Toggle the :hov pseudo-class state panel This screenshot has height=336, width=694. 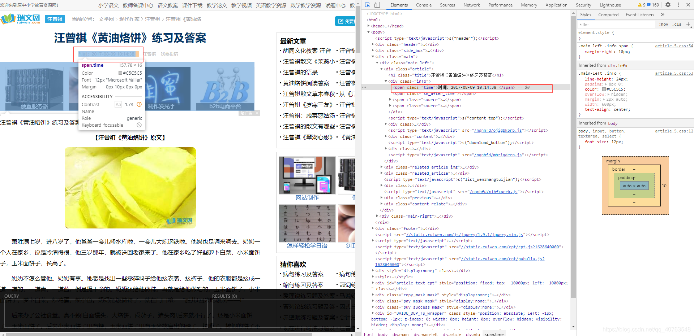click(664, 24)
